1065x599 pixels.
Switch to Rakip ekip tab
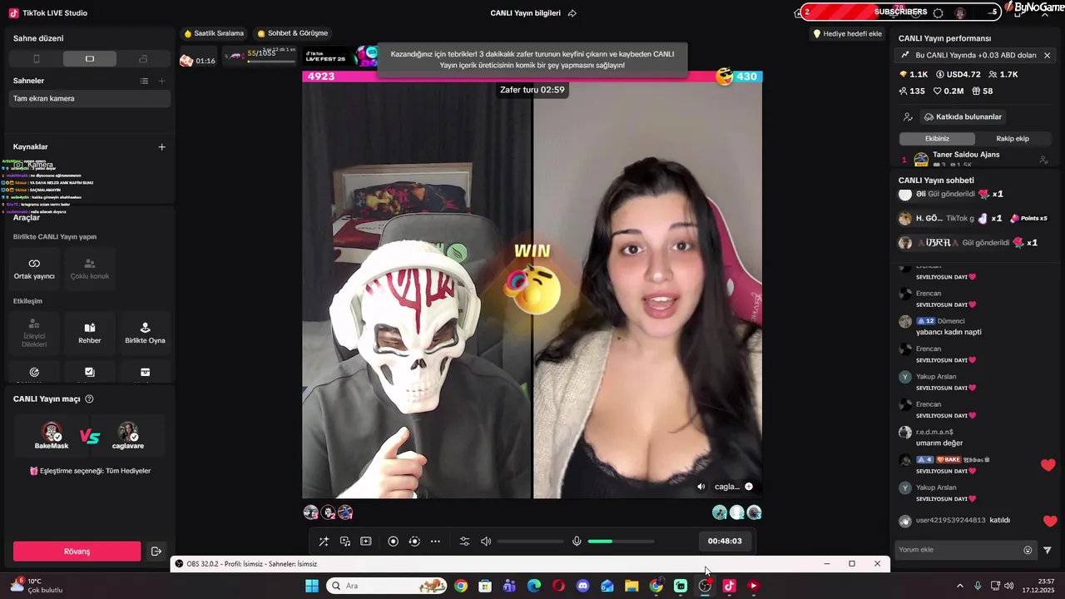coord(1013,139)
